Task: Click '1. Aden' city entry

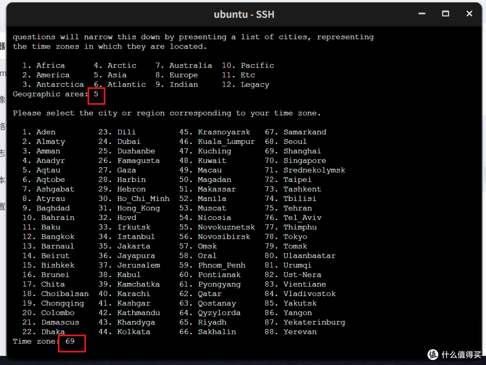Action: (x=39, y=132)
